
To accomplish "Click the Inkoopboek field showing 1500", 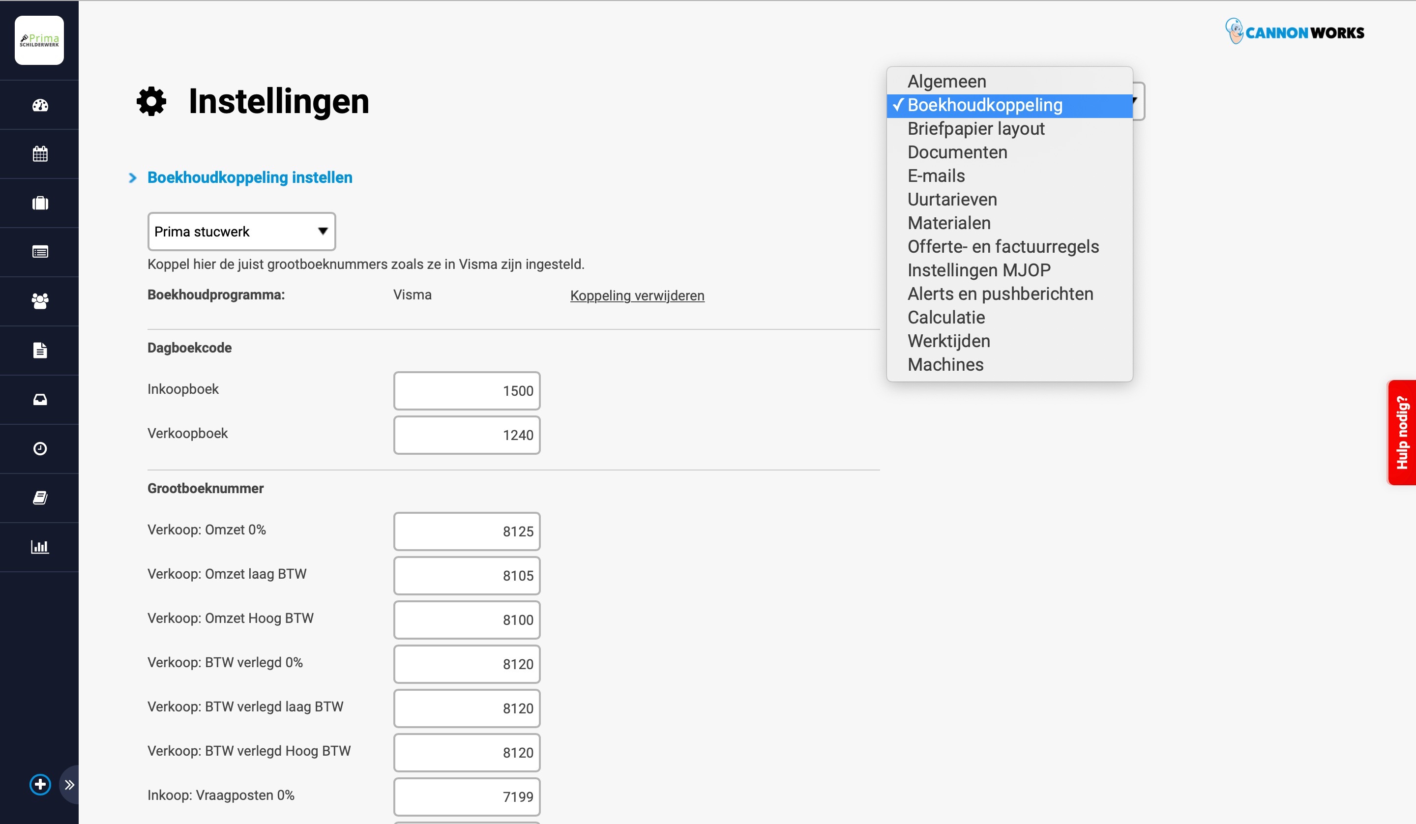I will [x=467, y=391].
